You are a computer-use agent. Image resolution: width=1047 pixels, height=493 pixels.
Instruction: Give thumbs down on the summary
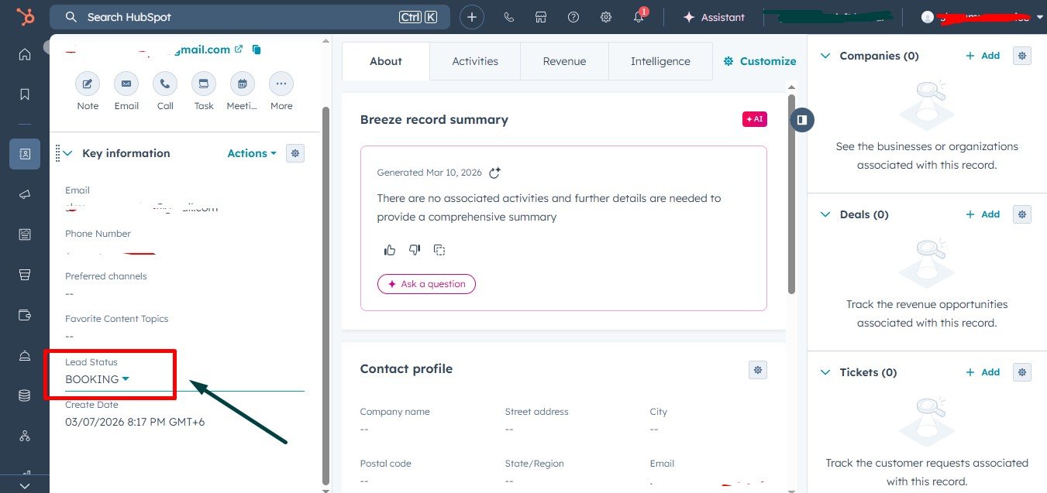[x=415, y=250]
